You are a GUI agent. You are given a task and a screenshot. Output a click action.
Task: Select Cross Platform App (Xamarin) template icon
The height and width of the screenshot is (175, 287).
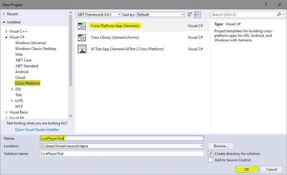point(82,26)
